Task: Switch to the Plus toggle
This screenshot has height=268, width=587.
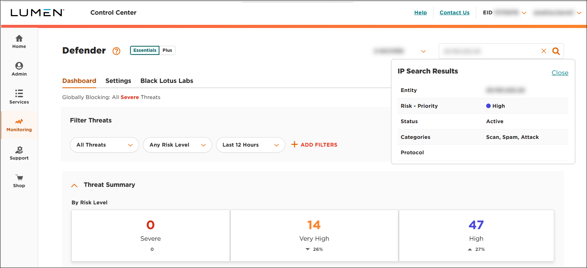Action: (x=167, y=50)
